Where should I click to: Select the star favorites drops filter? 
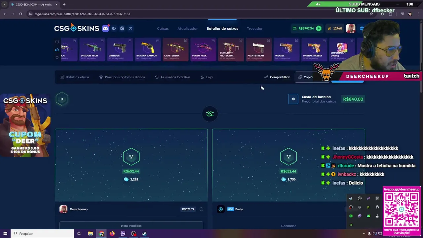pyautogui.click(x=57, y=58)
